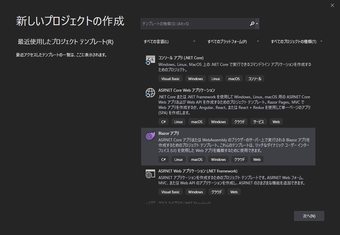Click Linux tag under ASP.NET Core Web
The height and width of the screenshot is (235, 340).
178,122
